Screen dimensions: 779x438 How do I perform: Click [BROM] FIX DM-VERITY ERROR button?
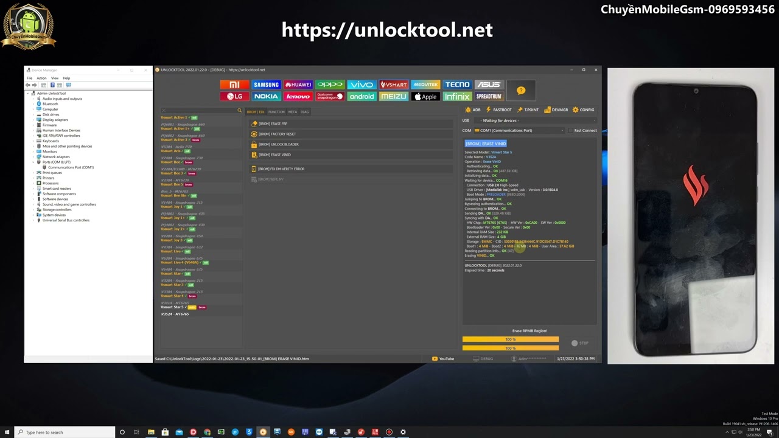351,169
